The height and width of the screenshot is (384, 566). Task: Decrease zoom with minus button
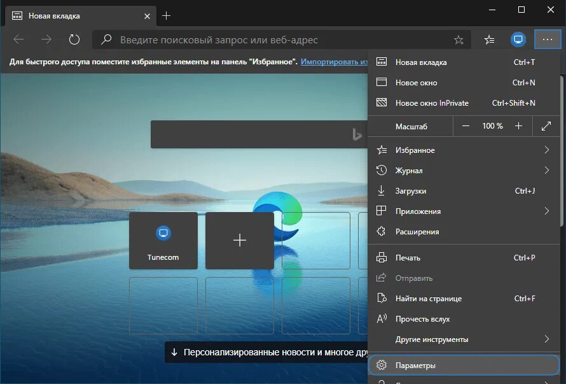[466, 126]
